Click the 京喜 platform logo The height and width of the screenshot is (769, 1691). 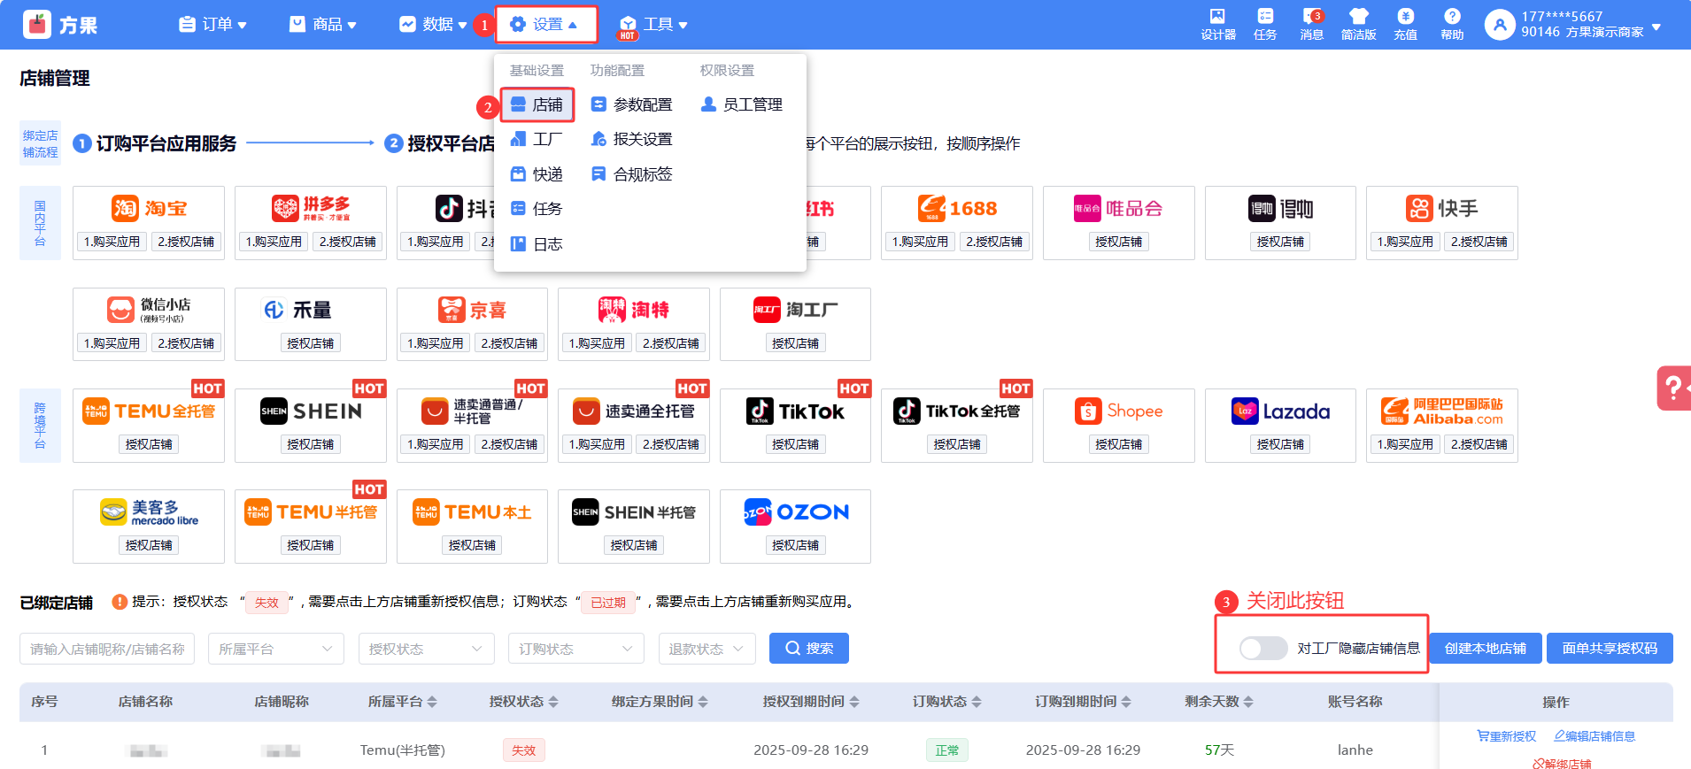[x=472, y=310]
